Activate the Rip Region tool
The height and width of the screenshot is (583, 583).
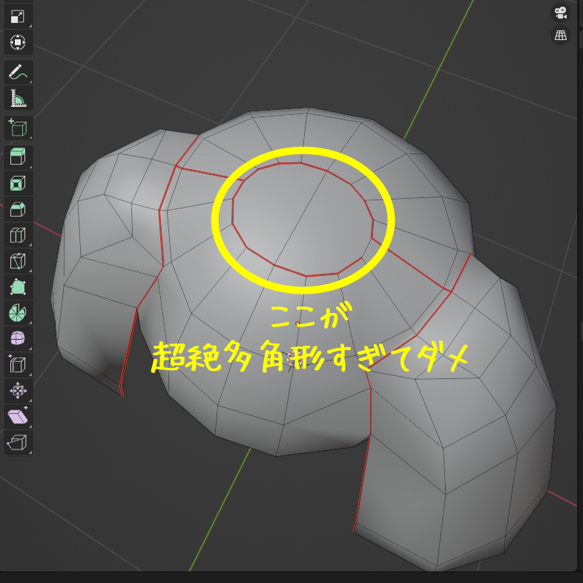[18, 443]
